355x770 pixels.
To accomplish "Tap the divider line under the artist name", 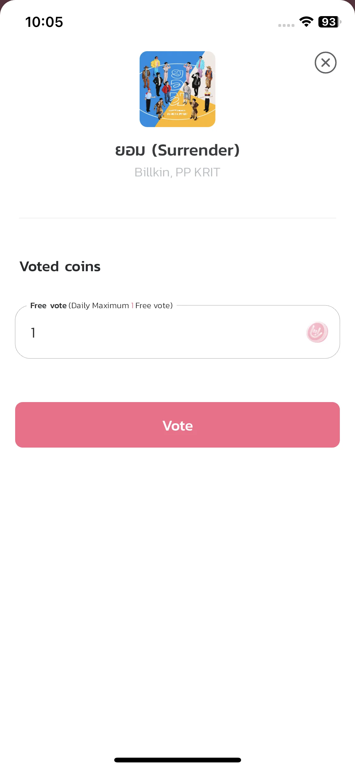I will click(x=177, y=218).
